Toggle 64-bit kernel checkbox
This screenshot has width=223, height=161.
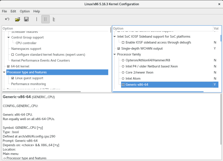(8, 66)
